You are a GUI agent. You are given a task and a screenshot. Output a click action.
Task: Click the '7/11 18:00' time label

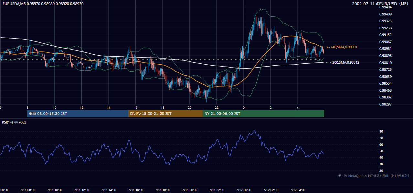162,190
